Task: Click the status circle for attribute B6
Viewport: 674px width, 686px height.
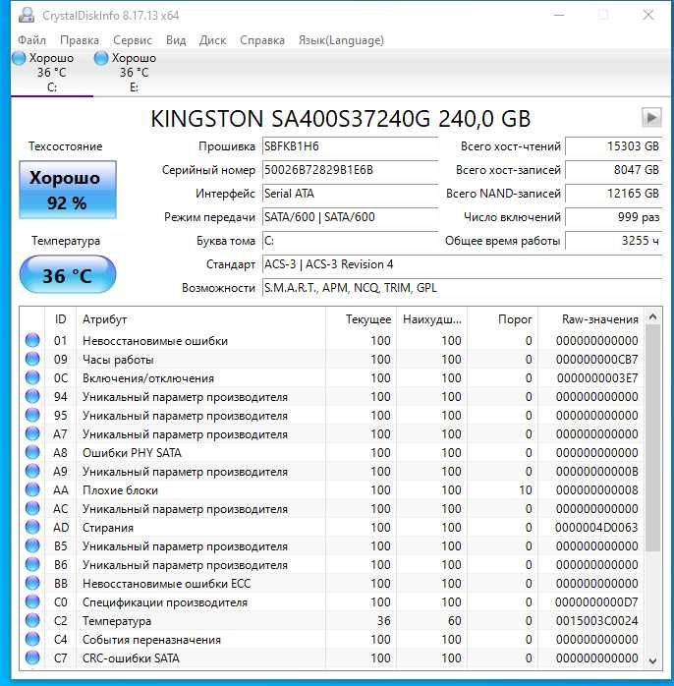Action: [x=32, y=564]
